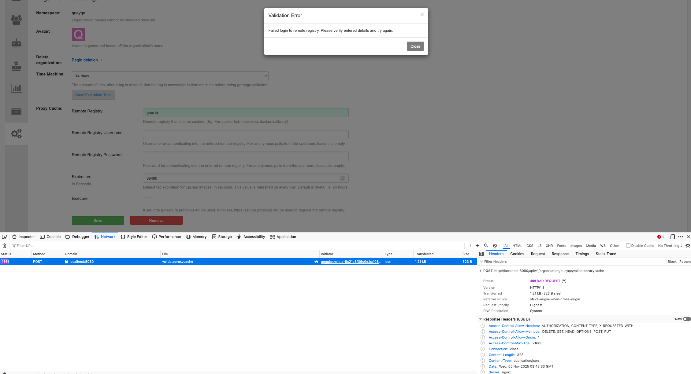
Task: Click the Remote Registry Username field
Action: (245, 134)
